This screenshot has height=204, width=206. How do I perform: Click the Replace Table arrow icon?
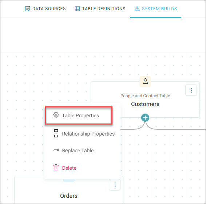click(x=56, y=150)
